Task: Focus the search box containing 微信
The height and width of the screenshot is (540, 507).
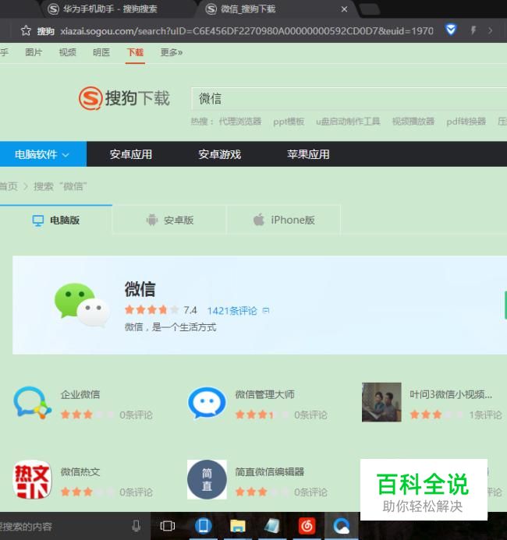Action: click(349, 98)
